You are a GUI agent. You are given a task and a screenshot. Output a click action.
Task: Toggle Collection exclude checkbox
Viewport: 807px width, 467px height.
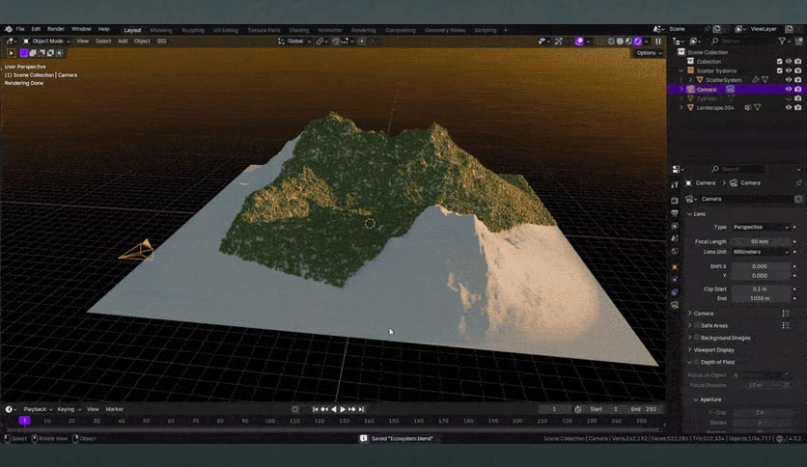779,62
